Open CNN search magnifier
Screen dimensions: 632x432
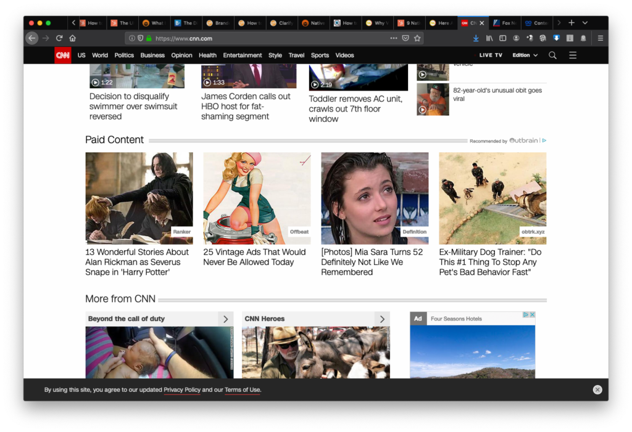click(552, 55)
